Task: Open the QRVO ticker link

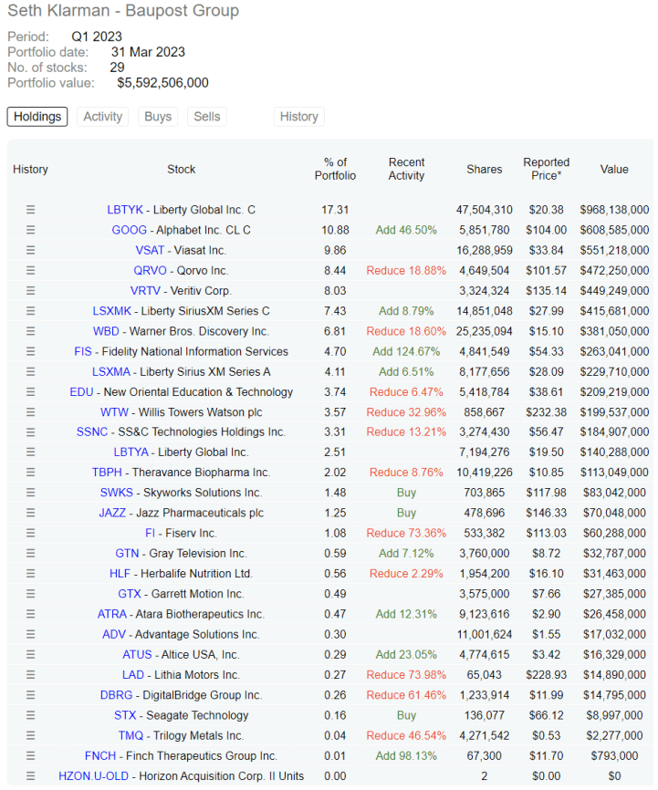Action: pyautogui.click(x=150, y=270)
